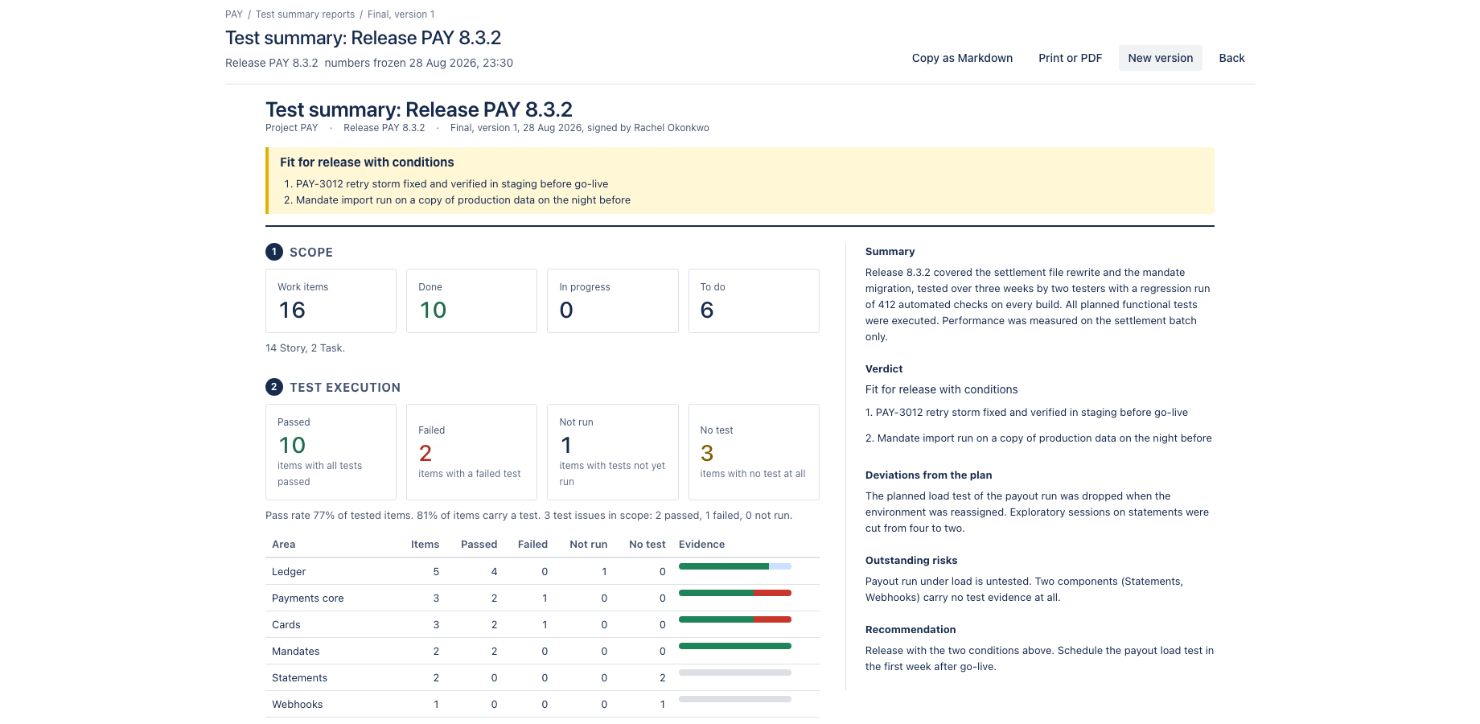1480x724 pixels.
Task: Select the In progress 0 card
Action: coord(612,301)
